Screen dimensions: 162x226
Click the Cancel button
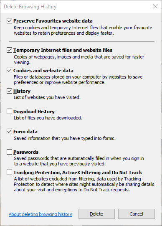coord(137,214)
